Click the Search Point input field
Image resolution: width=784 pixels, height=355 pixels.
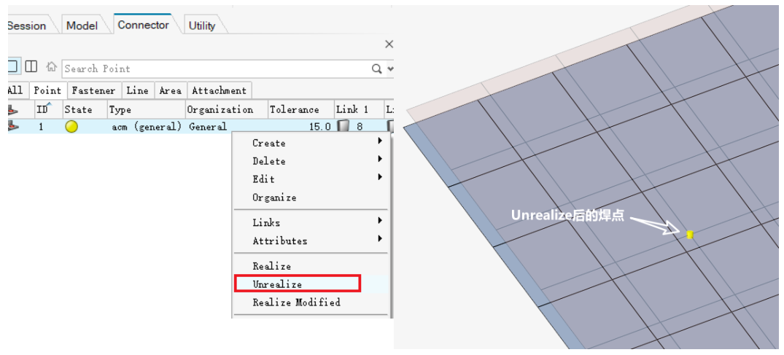pyautogui.click(x=216, y=69)
